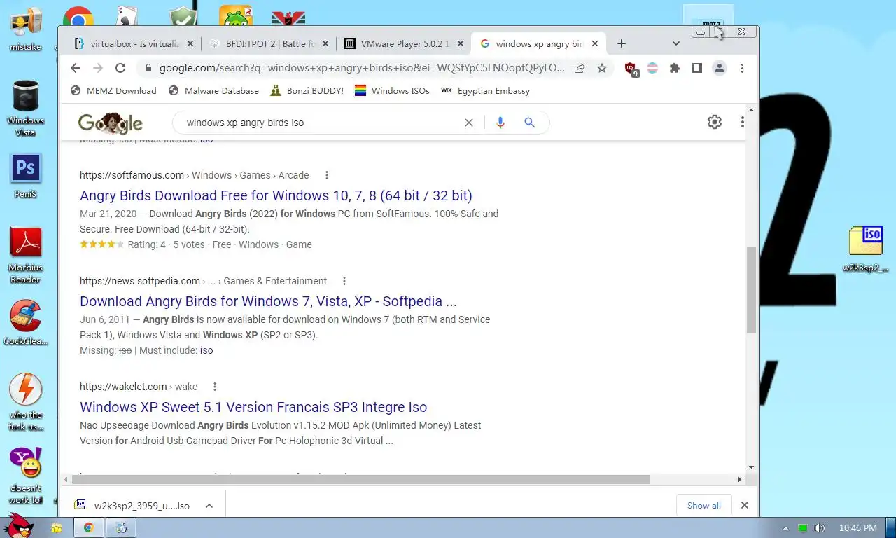Open Chrome's three-dot menu

click(742, 68)
